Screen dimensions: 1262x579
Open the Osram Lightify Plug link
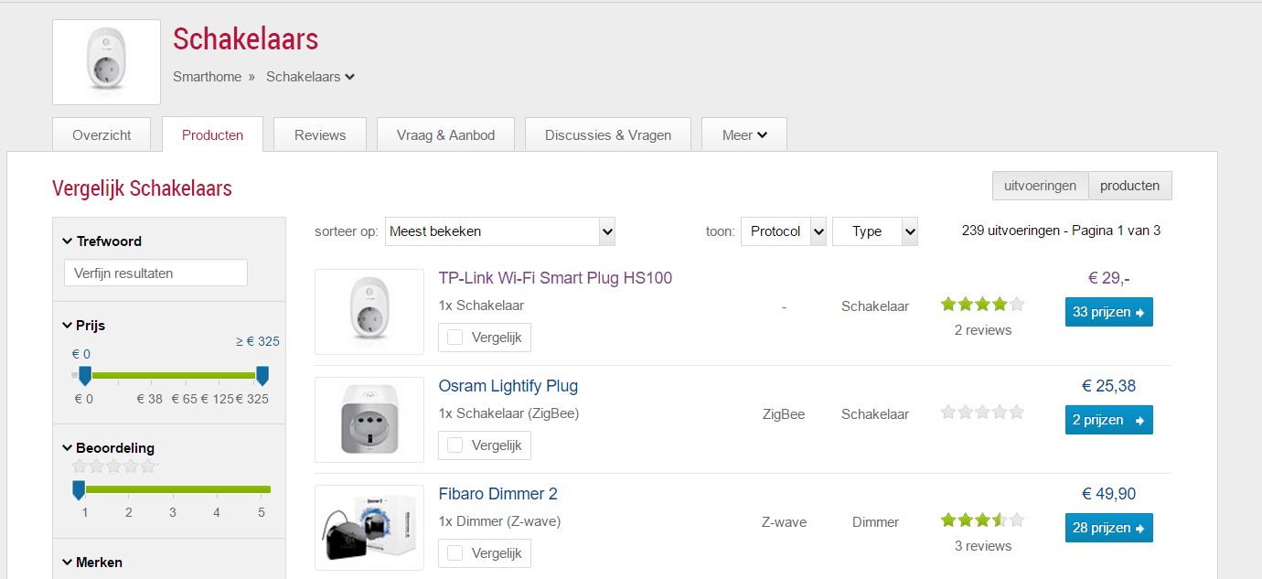[508, 386]
